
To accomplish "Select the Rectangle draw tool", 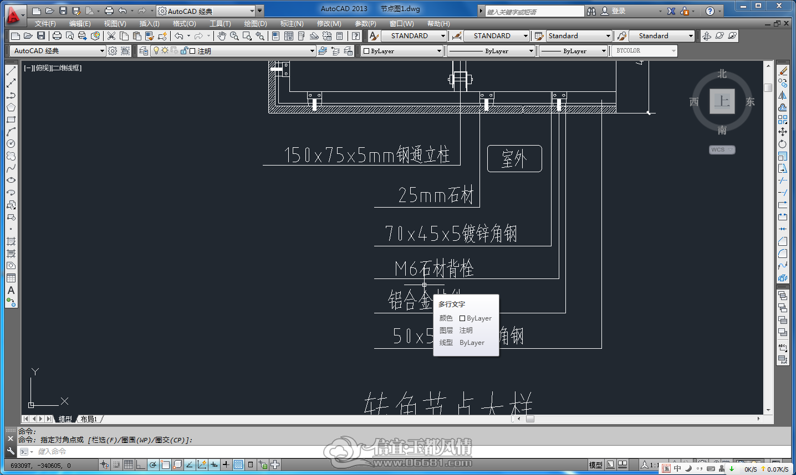I will pos(11,120).
